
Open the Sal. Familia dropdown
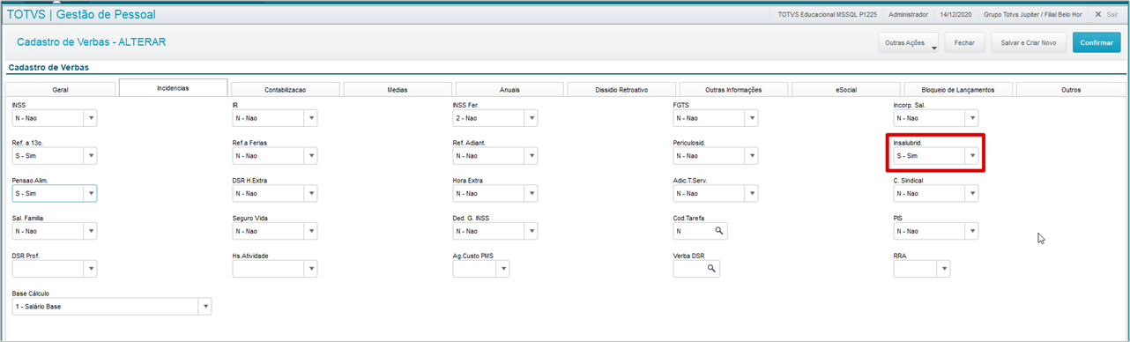pos(90,231)
